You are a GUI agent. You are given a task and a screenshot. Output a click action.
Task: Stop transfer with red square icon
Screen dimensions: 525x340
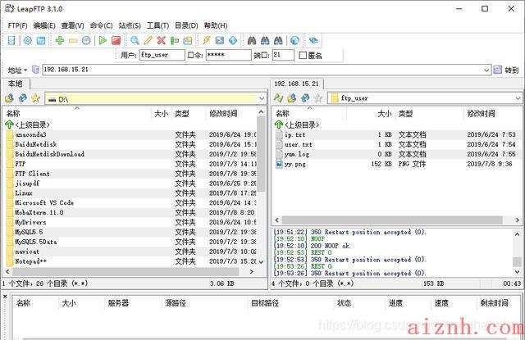(x=116, y=41)
